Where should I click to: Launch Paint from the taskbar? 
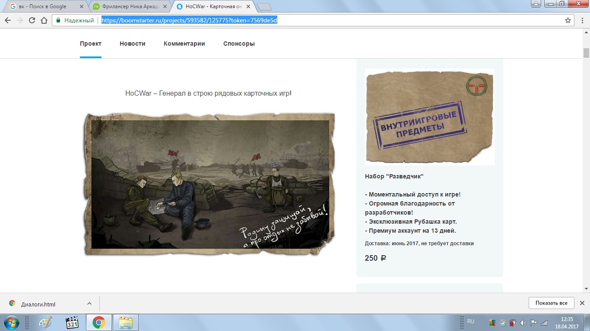(45, 322)
